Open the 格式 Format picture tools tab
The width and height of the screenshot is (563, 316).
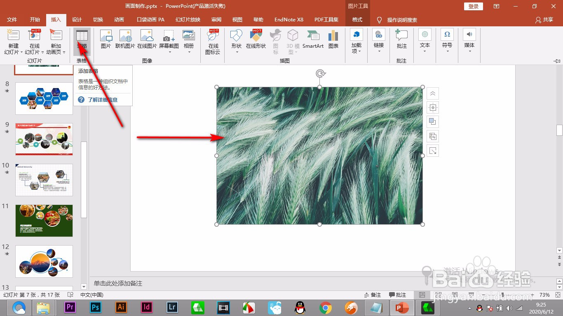tap(357, 20)
